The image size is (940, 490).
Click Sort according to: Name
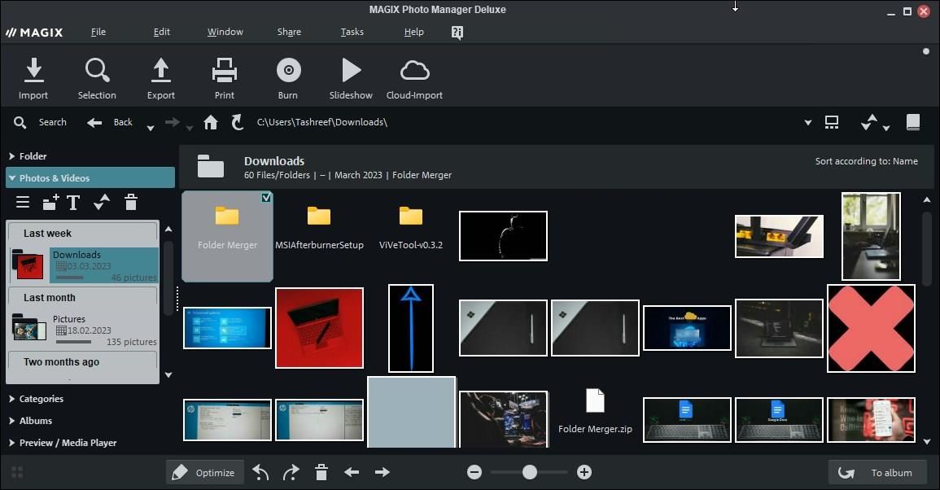[866, 160]
